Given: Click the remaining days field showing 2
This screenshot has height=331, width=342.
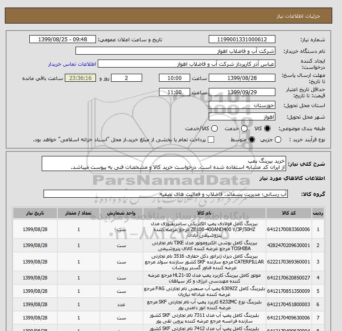Looking at the screenshot, I should tap(127, 78).
